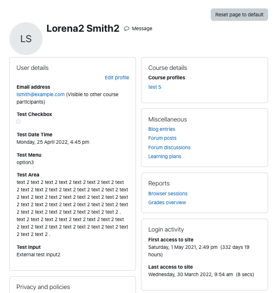Viewport: 278px width, 293px height.
Task: Click Reset page to default button
Action: 239,14
